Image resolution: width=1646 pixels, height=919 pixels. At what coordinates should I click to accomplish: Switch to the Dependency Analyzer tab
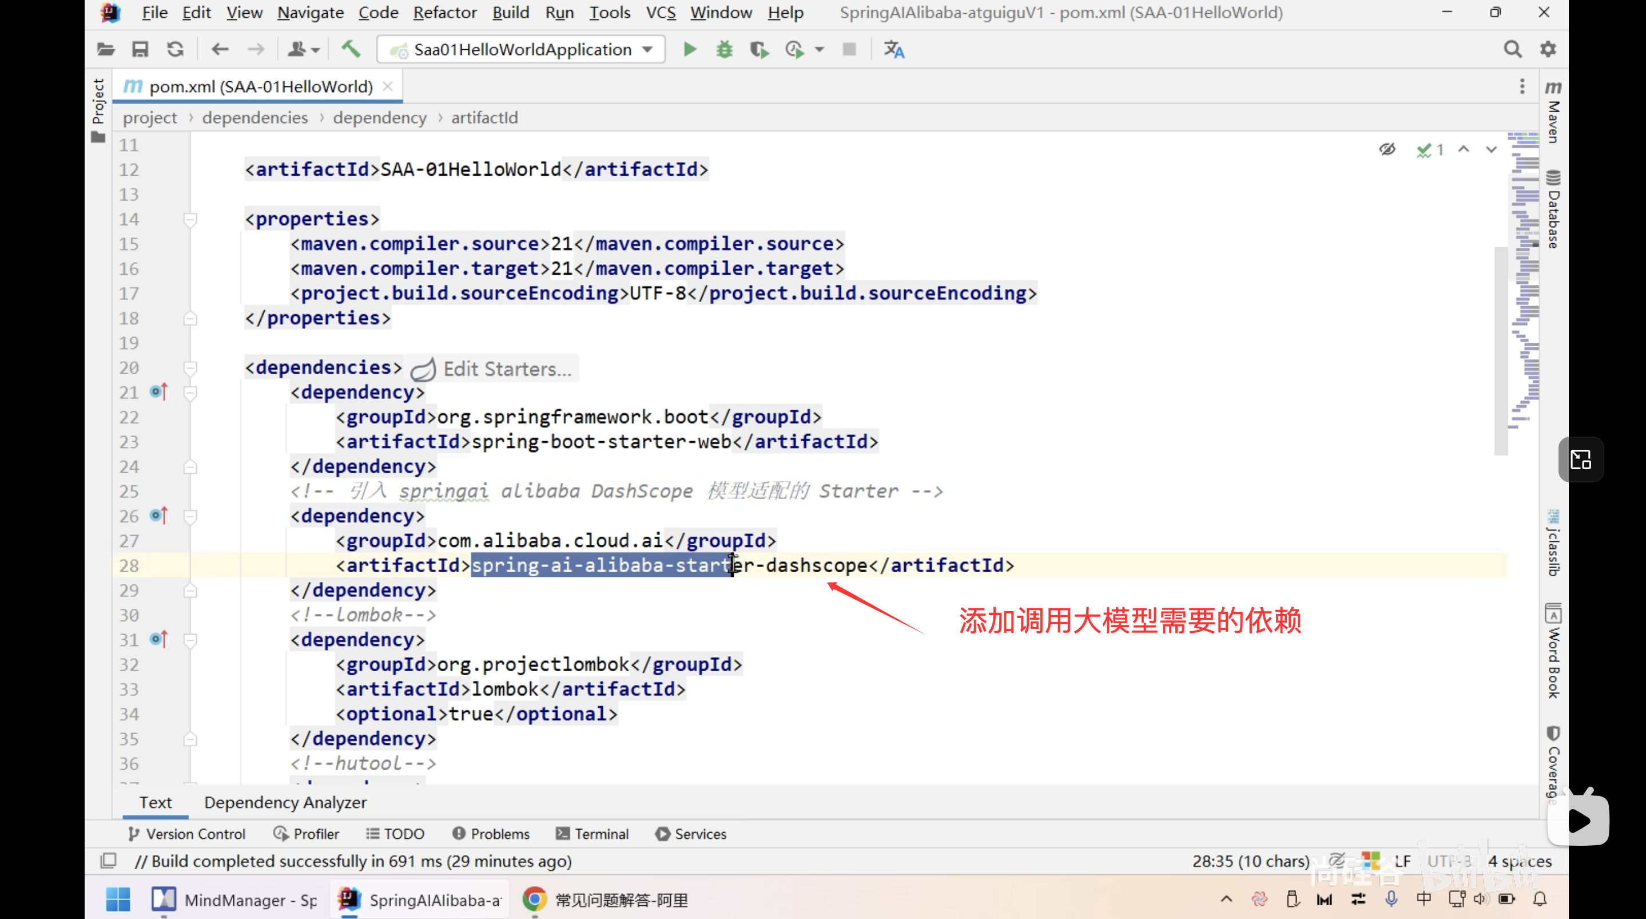[x=285, y=802]
